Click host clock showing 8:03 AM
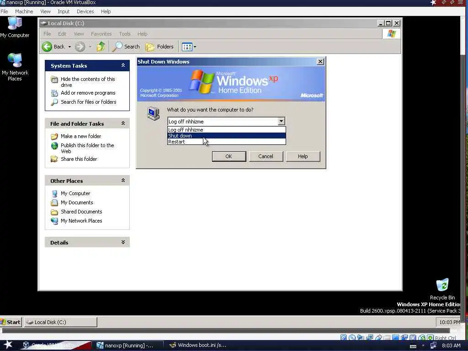This screenshot has width=468, height=351. tap(451, 346)
